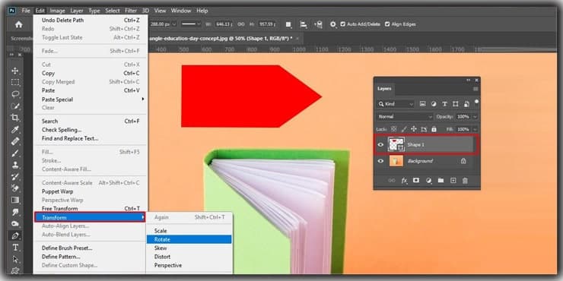This screenshot has height=281, width=563.
Task: Choose Rotate from Transform submenu
Action: click(189, 239)
